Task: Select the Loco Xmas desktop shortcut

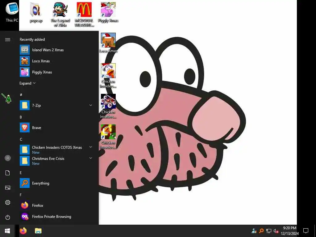Action: 108,43
